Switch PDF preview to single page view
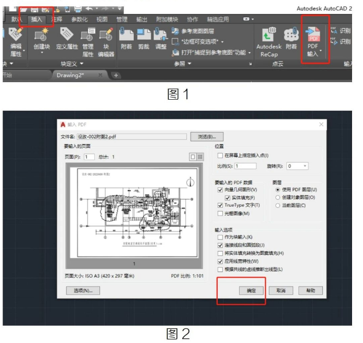The image size is (363, 343). (193, 157)
